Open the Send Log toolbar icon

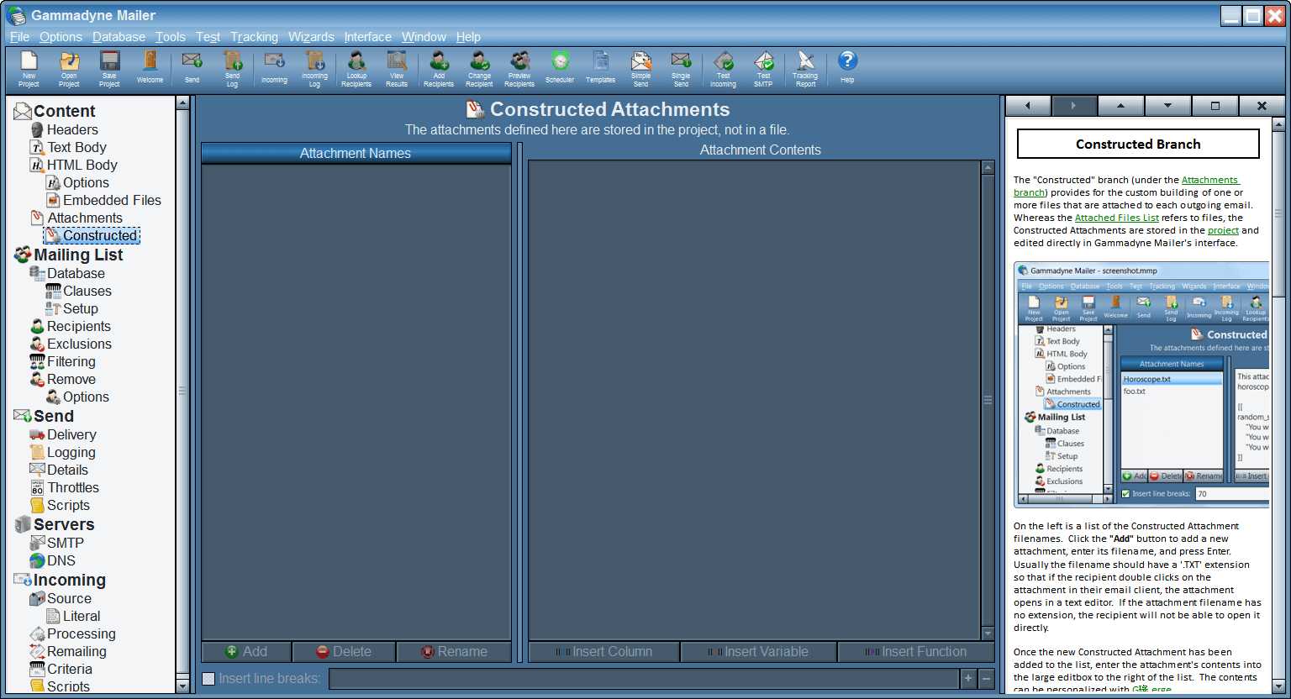(x=232, y=69)
